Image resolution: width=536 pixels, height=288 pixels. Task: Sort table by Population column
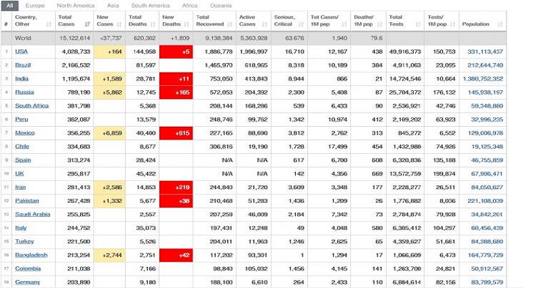[480, 24]
